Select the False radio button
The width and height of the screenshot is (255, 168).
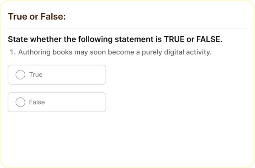pyautogui.click(x=20, y=102)
